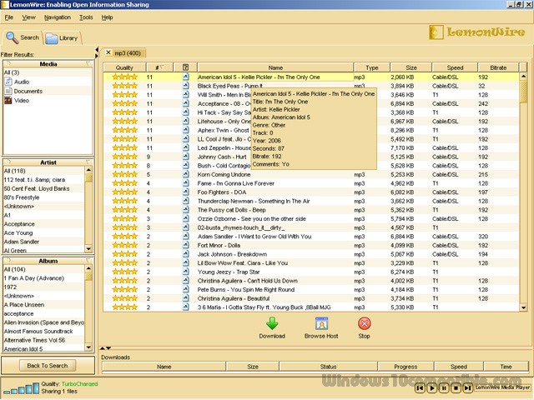
Task: Play media in LemonWire Media Player
Action: tap(432, 387)
